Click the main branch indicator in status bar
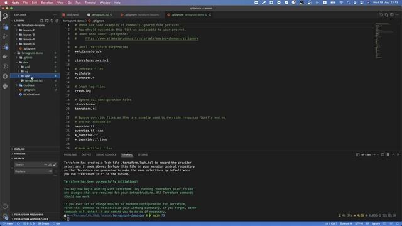Screen dimensions: 402x226 coord(8,223)
